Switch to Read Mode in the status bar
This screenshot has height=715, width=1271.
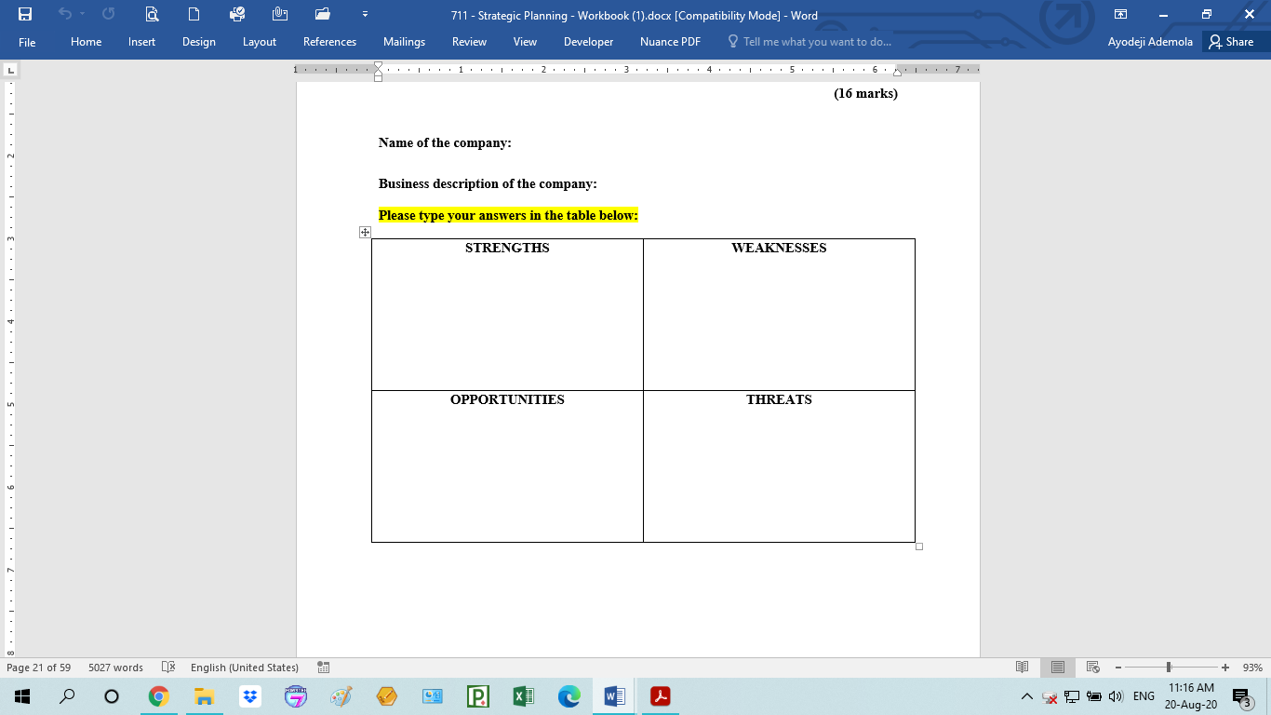[x=1022, y=667]
